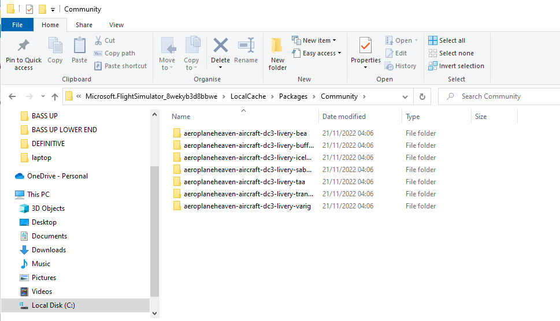Click Edit in the Open group
This screenshot has height=321, width=560.
click(396, 53)
